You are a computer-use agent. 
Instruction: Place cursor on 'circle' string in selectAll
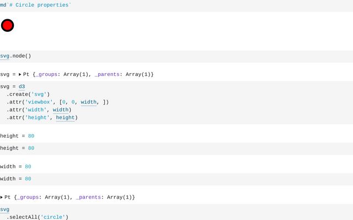54,217
